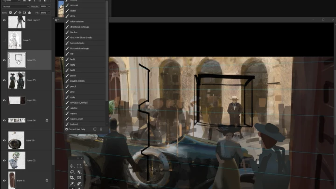The image size is (336, 189).
Task: Click the Opacity percentage field
Action: point(43,7)
